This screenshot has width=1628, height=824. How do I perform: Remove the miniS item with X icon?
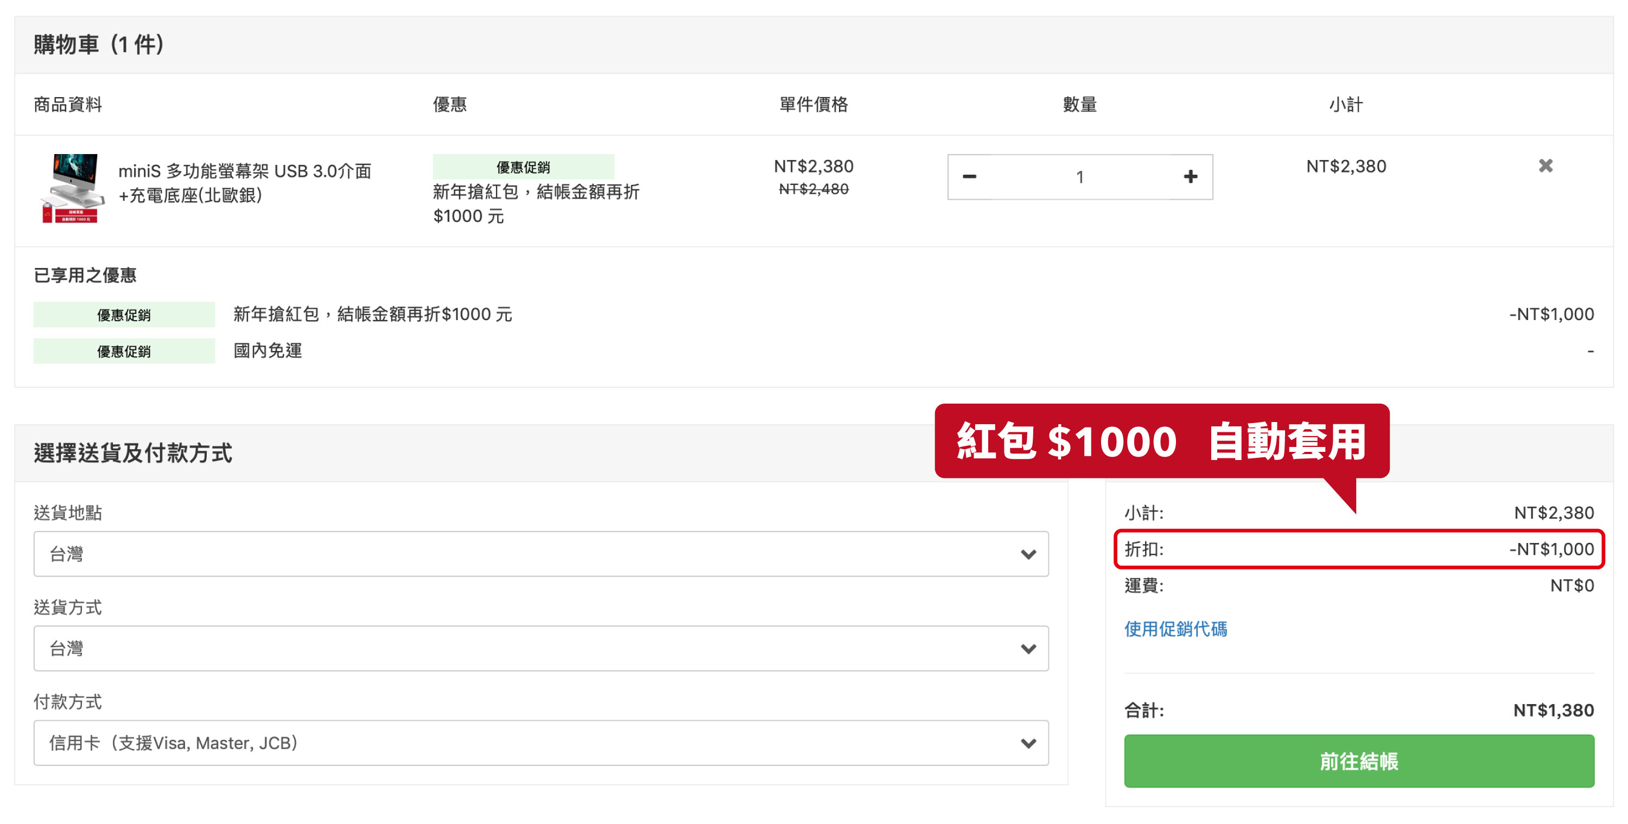(x=1545, y=165)
